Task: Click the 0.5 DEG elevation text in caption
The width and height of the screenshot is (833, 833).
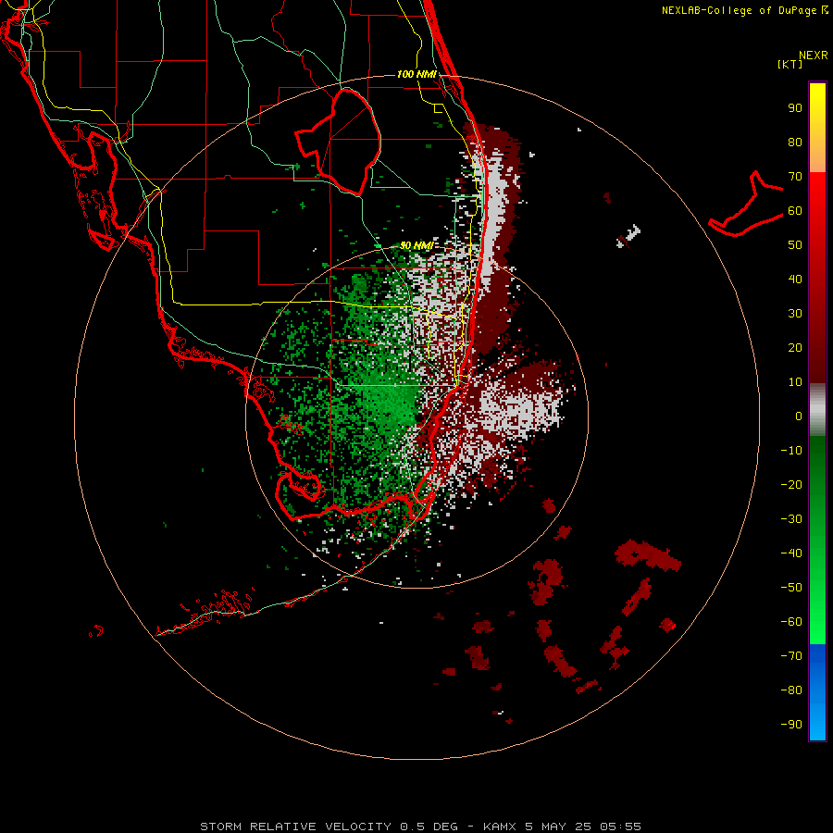Action: pos(429,827)
